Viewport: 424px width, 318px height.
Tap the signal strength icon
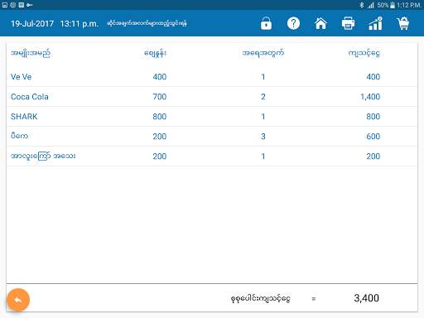pyautogui.click(x=370, y=5)
